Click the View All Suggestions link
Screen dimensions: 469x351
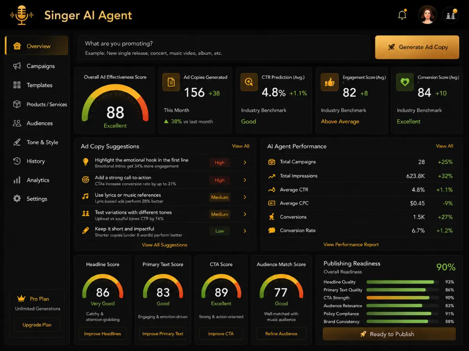pos(165,245)
